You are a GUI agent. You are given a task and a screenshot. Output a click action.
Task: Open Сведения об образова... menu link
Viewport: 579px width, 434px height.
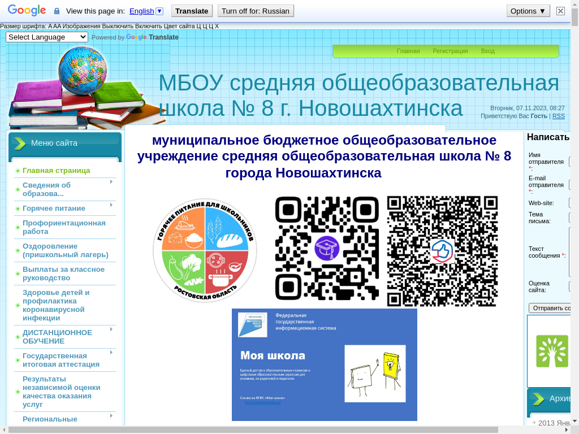pos(46,189)
